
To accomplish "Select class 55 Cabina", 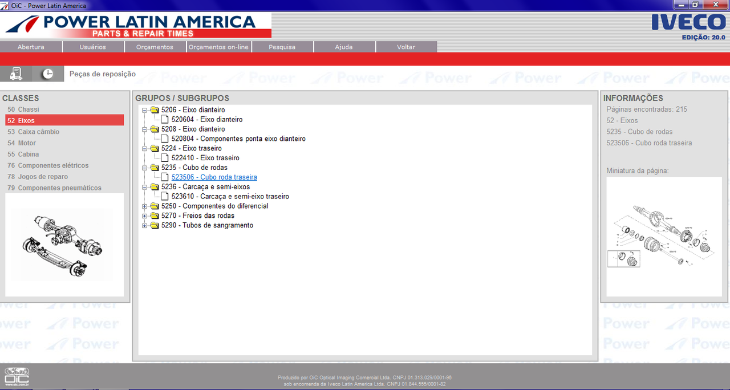I will tap(64, 154).
